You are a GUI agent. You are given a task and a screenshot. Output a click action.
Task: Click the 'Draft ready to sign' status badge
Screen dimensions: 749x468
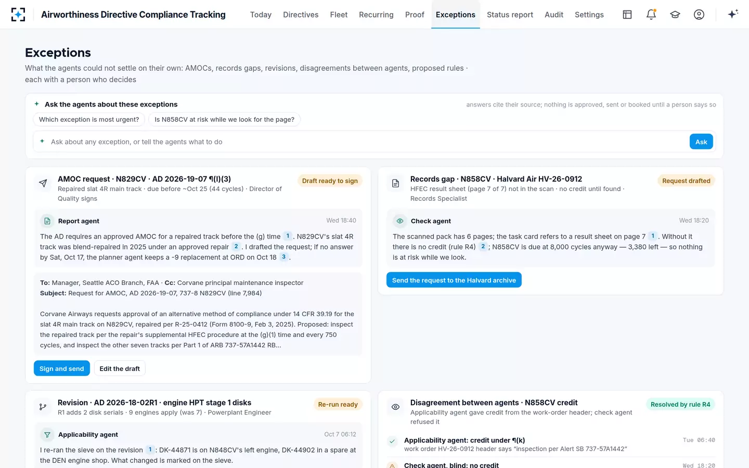tap(330, 181)
